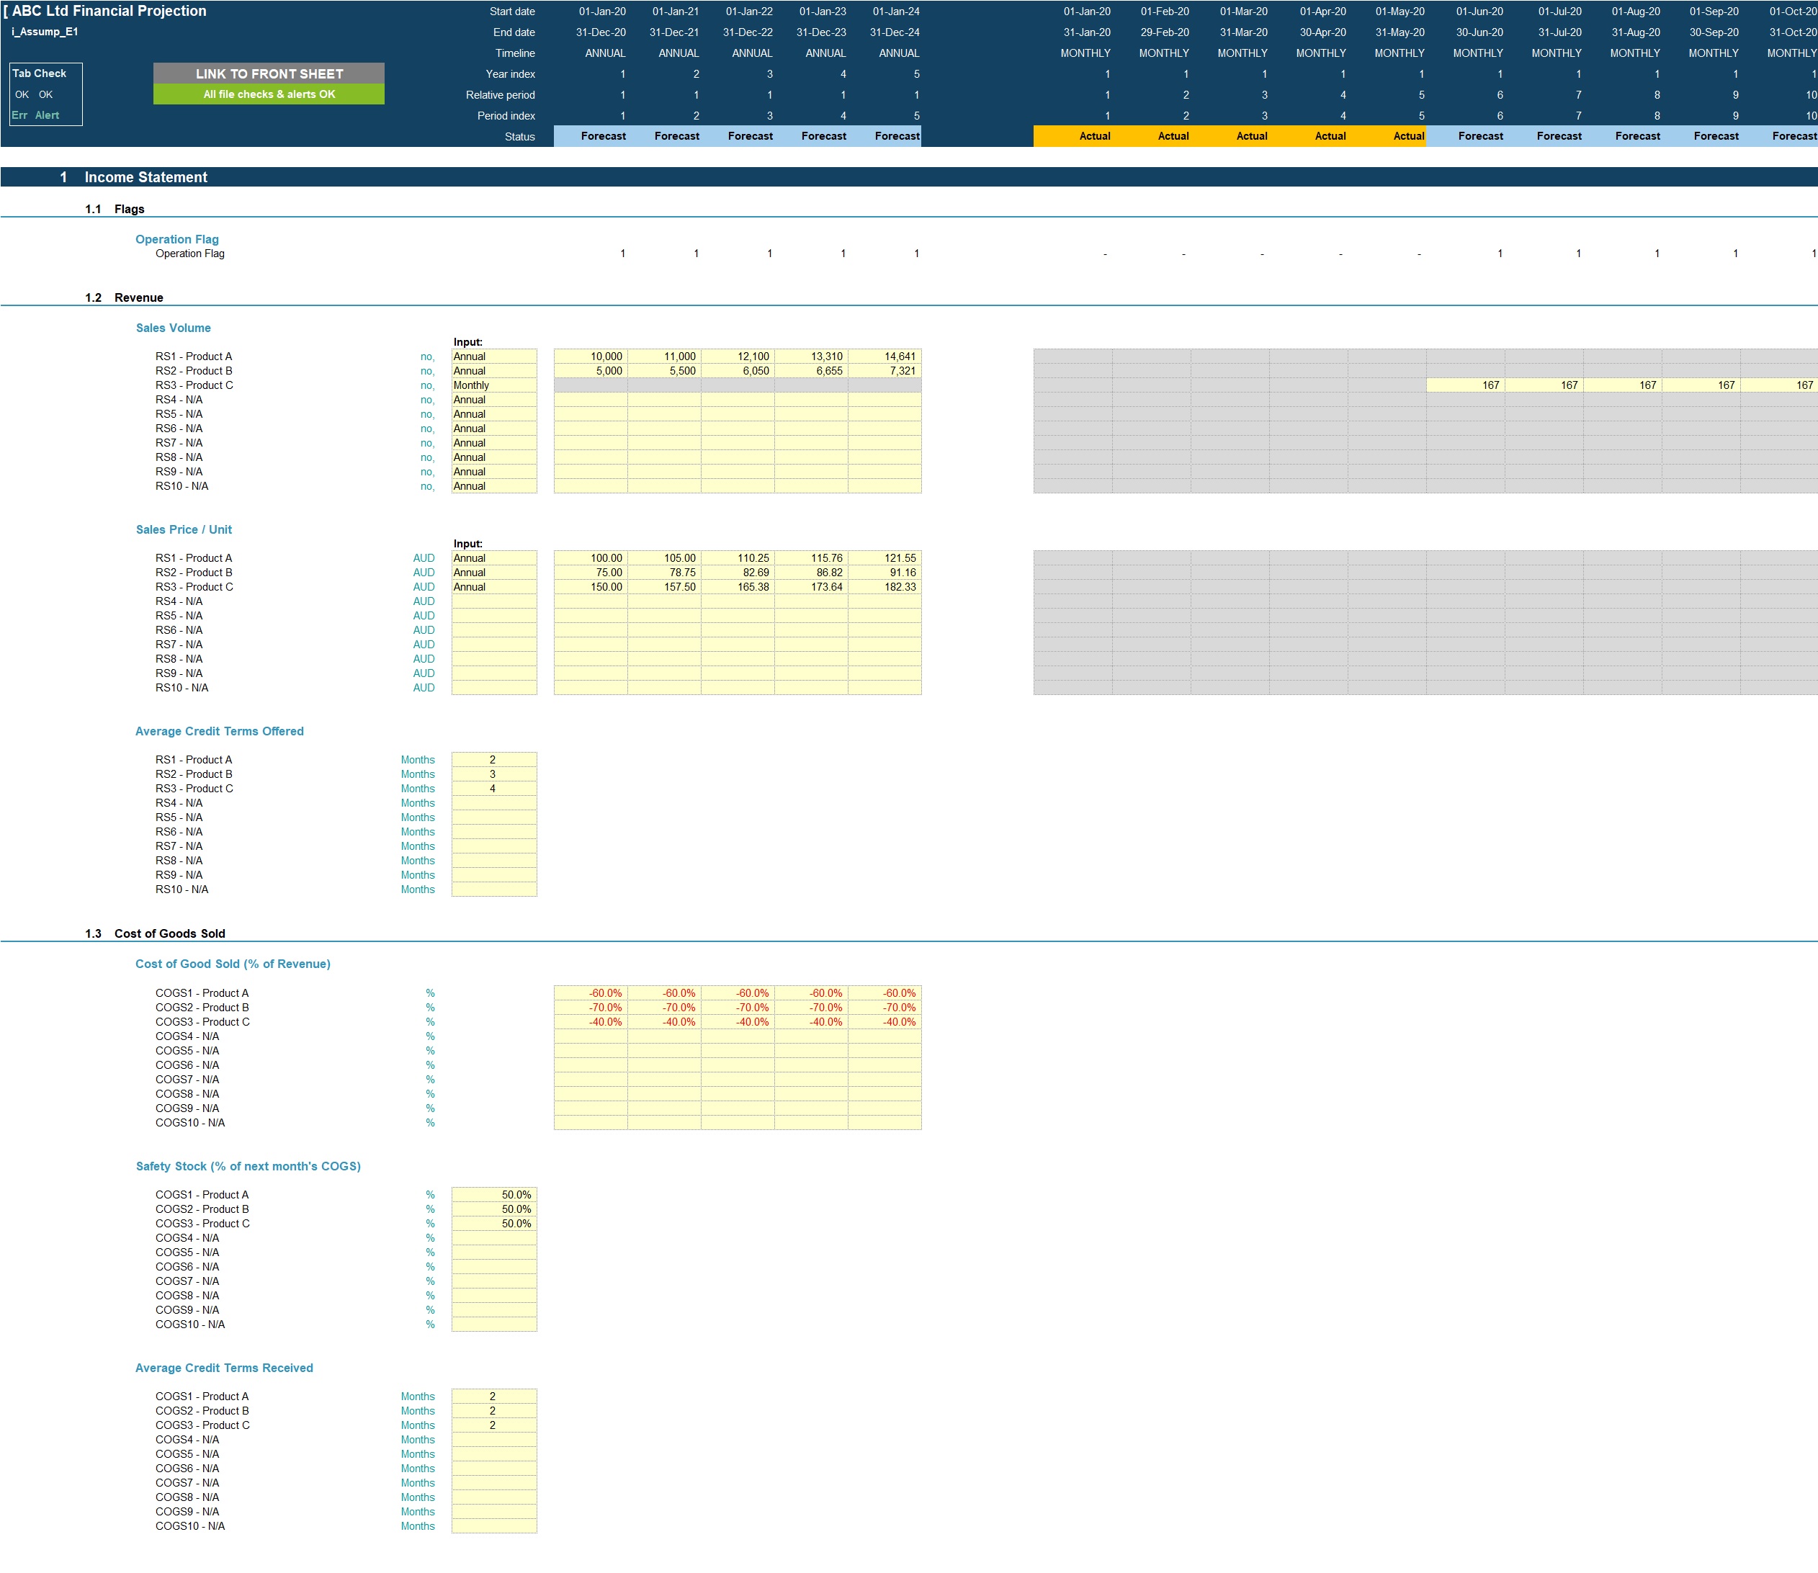Select the '1.3 Cost of Goods Sold' subsection title
This screenshot has height=1573, width=1818.
tap(154, 933)
